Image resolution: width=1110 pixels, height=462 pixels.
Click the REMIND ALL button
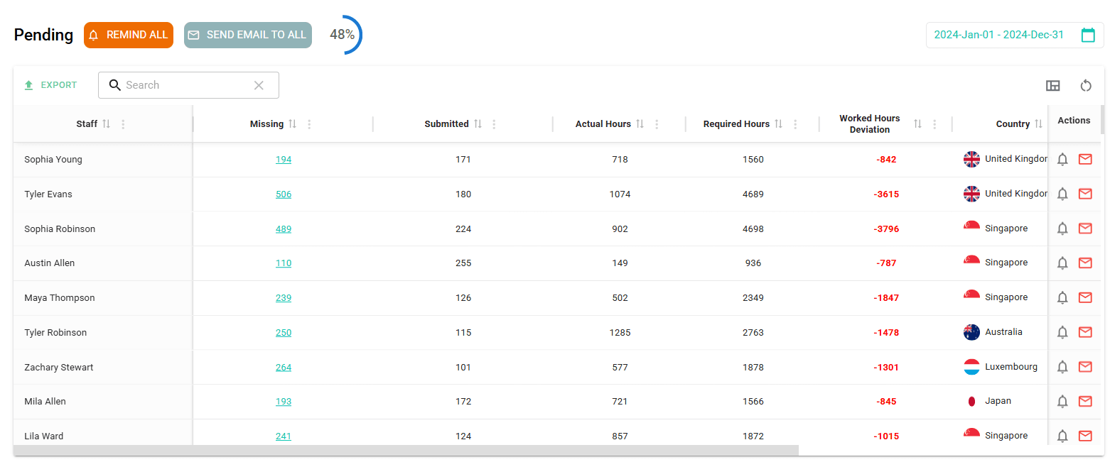click(x=129, y=34)
